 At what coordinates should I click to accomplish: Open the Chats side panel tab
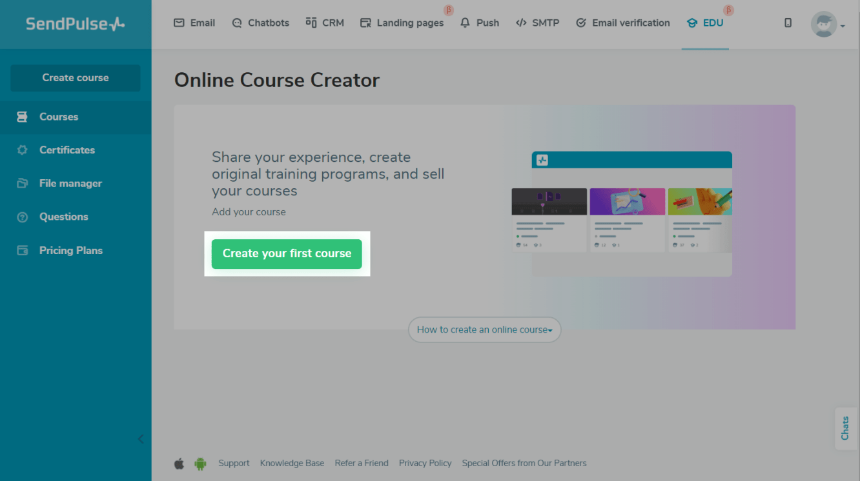[845, 428]
